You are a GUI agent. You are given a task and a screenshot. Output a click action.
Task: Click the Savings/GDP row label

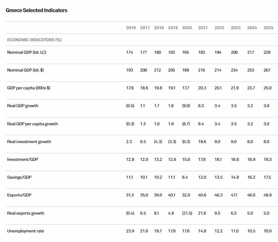tap(19, 177)
